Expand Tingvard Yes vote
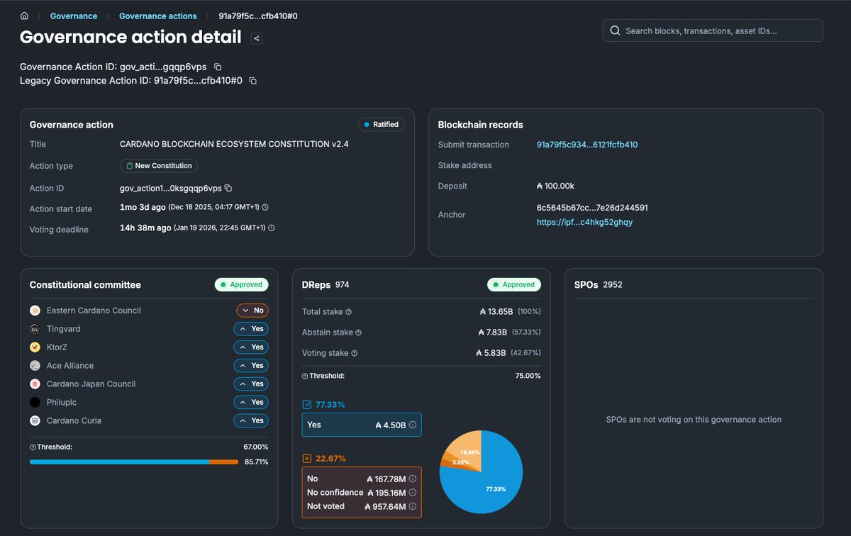Screen dimensions: 851x536 click(x=251, y=329)
